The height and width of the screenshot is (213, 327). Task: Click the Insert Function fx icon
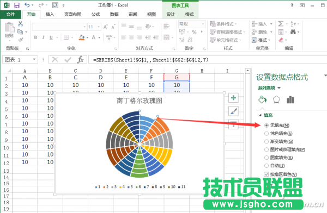pyautogui.click(x=80, y=60)
